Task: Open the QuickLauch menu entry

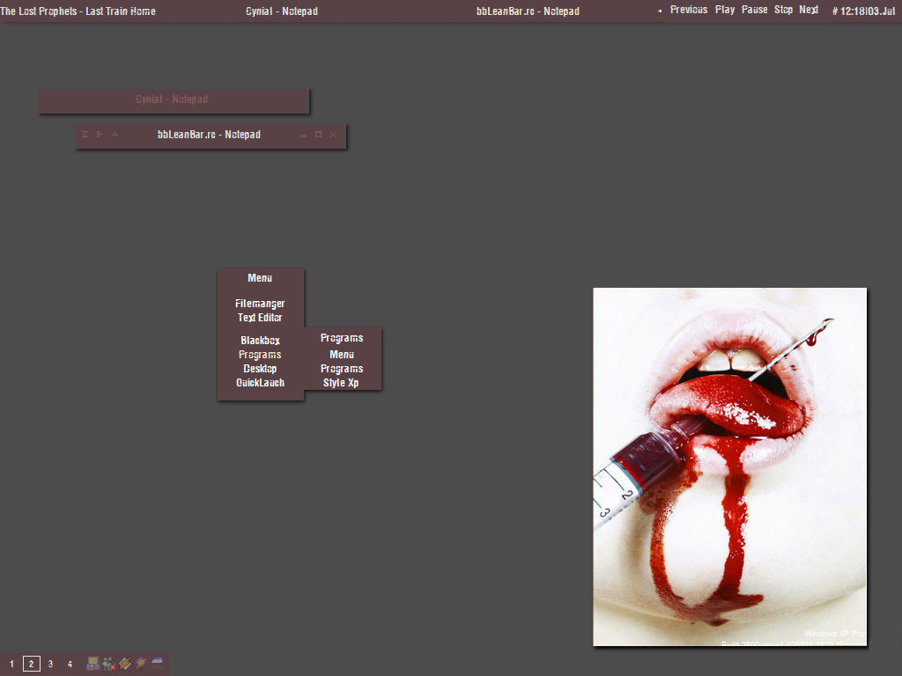Action: tap(260, 382)
